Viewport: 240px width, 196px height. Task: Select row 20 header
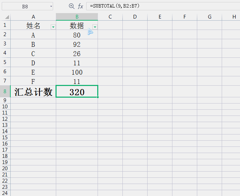tap(5, 168)
